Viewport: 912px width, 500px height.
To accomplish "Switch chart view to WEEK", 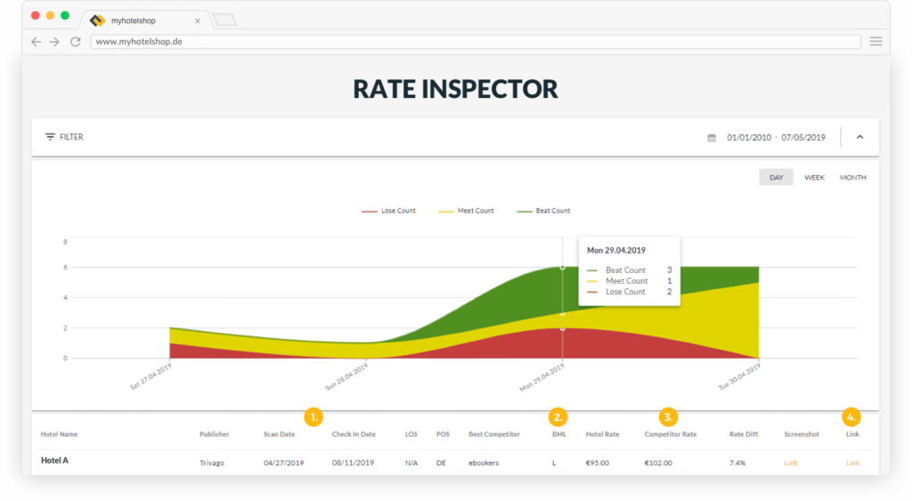I will click(814, 177).
